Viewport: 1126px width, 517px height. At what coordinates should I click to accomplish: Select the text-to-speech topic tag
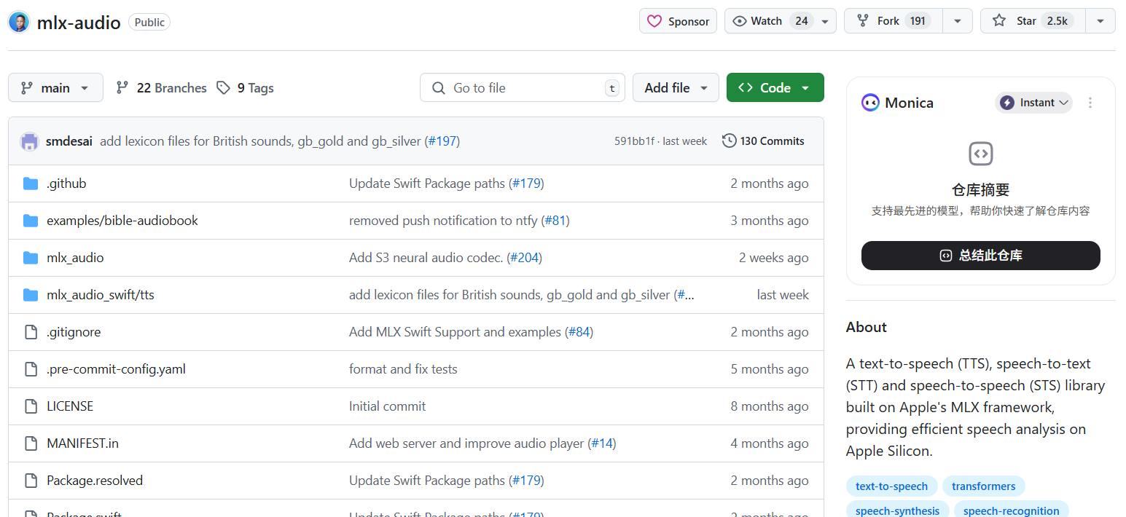[x=891, y=486]
